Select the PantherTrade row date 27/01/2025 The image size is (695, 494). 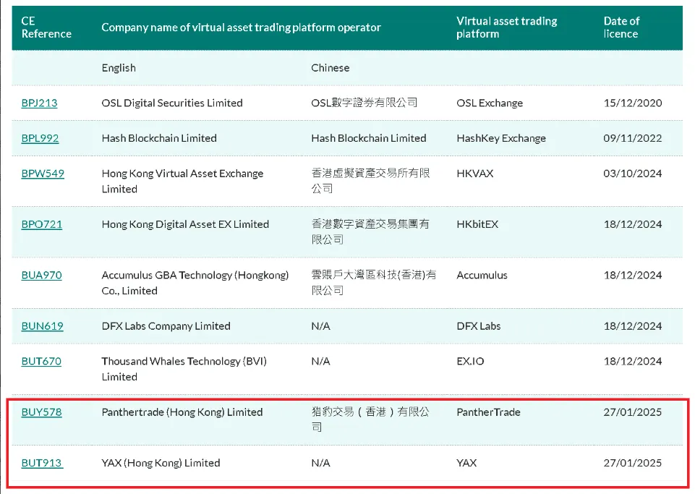tap(633, 412)
